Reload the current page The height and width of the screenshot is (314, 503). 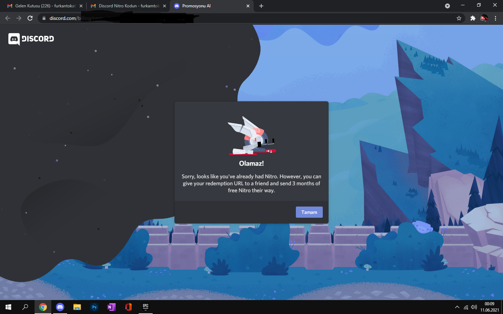point(30,18)
